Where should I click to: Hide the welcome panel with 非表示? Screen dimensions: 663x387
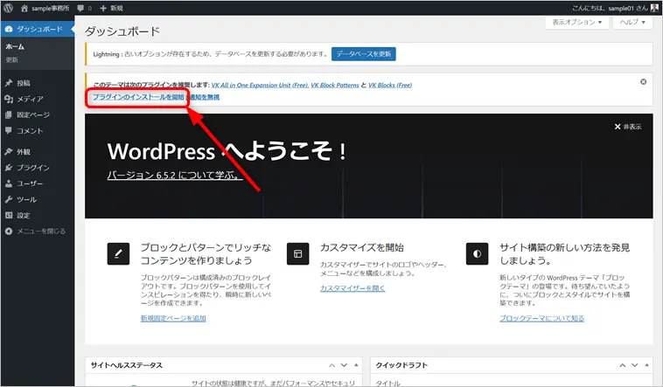tap(627, 127)
